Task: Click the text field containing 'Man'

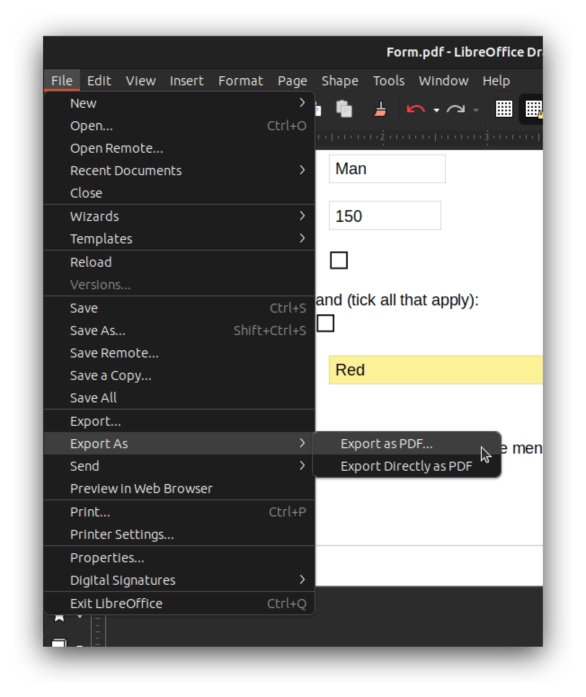Action: pos(387,169)
